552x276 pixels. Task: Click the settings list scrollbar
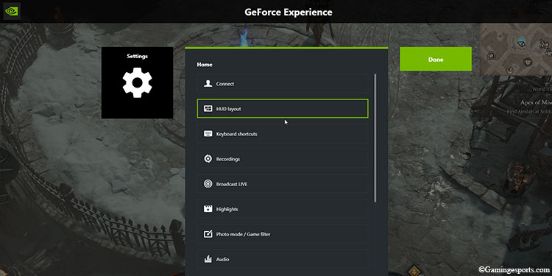tap(375, 138)
